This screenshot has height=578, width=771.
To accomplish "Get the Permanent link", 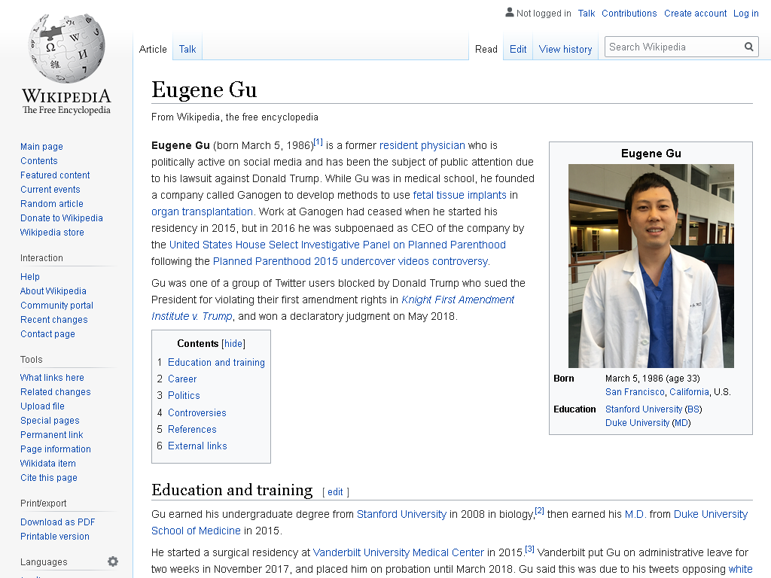I will (x=52, y=434).
